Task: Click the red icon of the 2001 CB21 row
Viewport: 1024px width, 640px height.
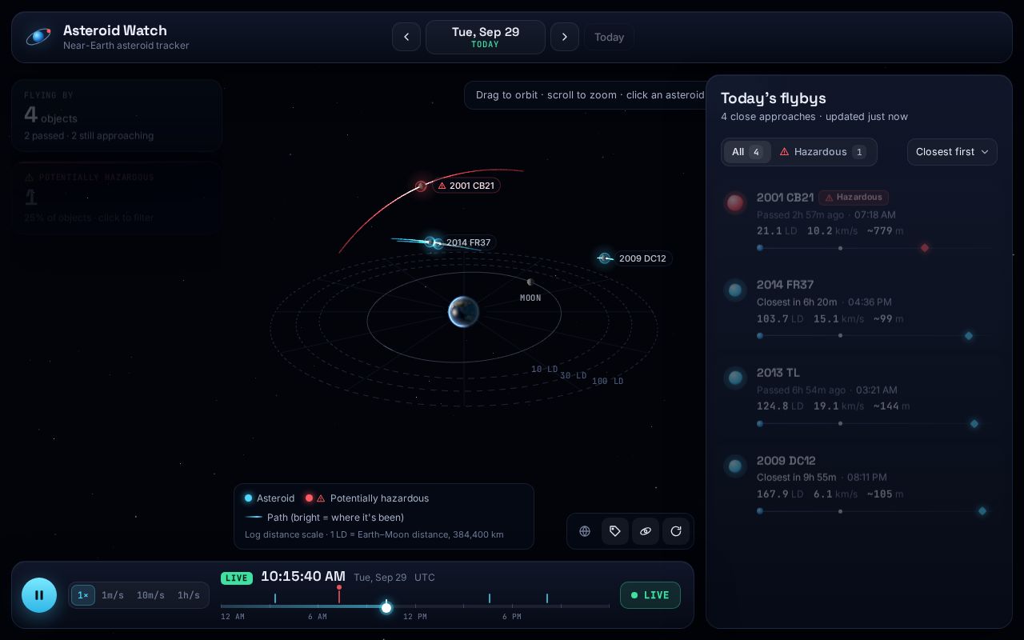Action: click(735, 202)
